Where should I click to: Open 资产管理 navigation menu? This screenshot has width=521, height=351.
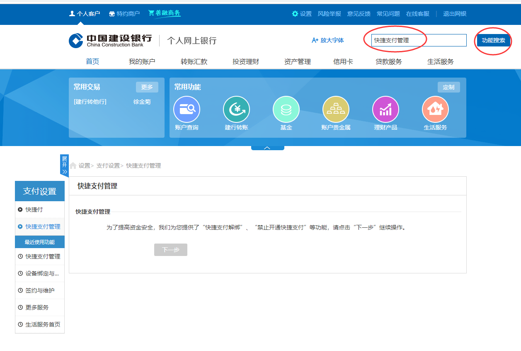coord(298,61)
